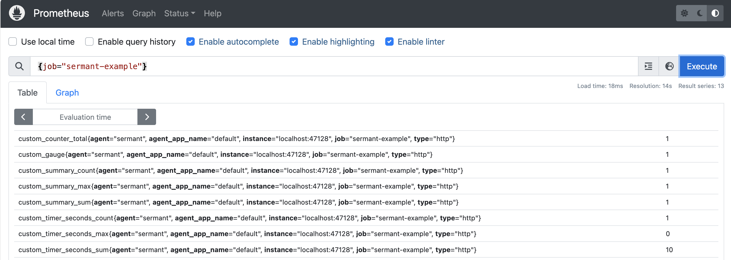This screenshot has width=731, height=260.
Task: Select the custom_timer_seconds_sum series text
Action: pos(248,250)
